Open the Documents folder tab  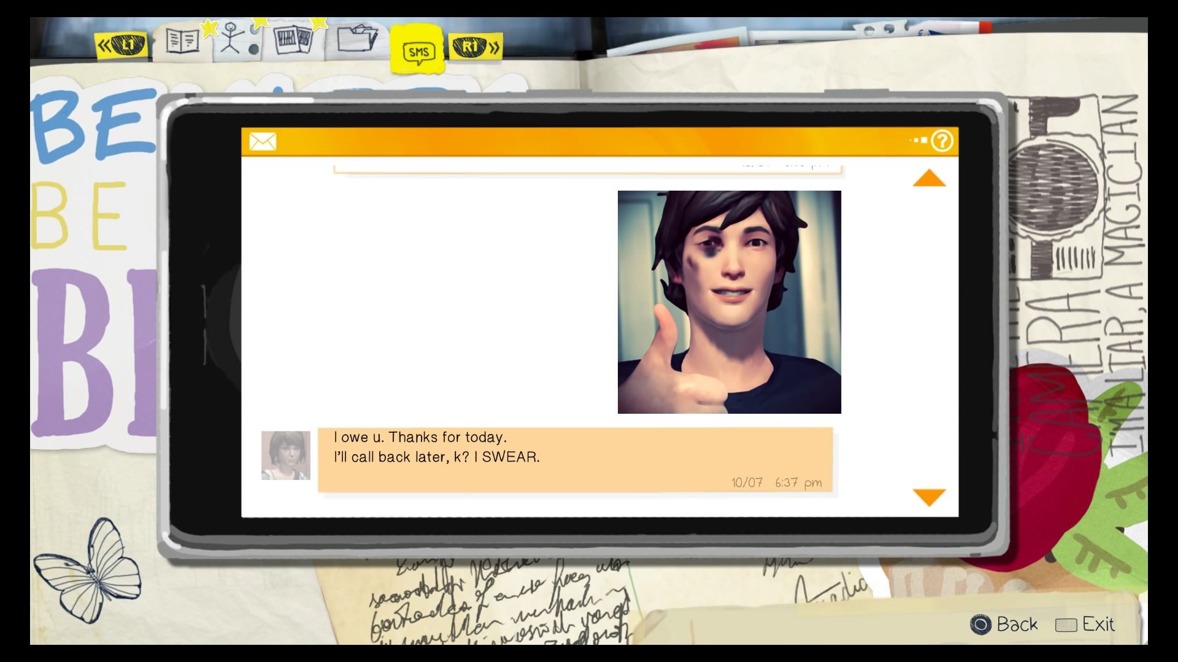coord(357,40)
